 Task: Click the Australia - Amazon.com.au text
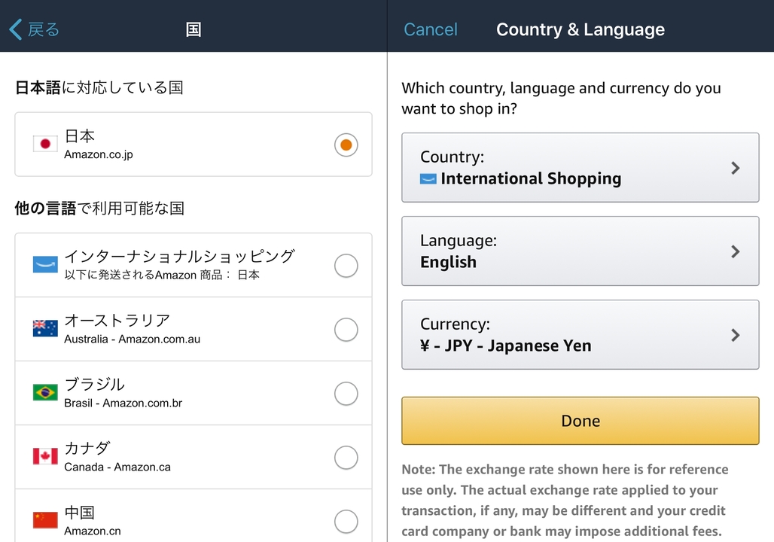(133, 339)
